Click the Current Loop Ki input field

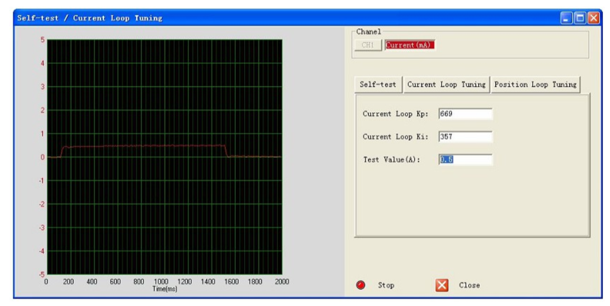465,137
